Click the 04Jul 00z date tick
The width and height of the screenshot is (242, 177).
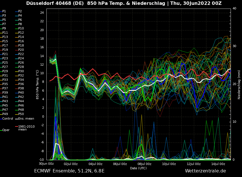[x=95, y=164]
